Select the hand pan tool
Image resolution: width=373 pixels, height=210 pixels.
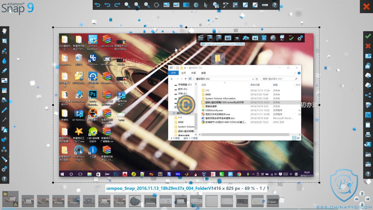tap(4, 31)
